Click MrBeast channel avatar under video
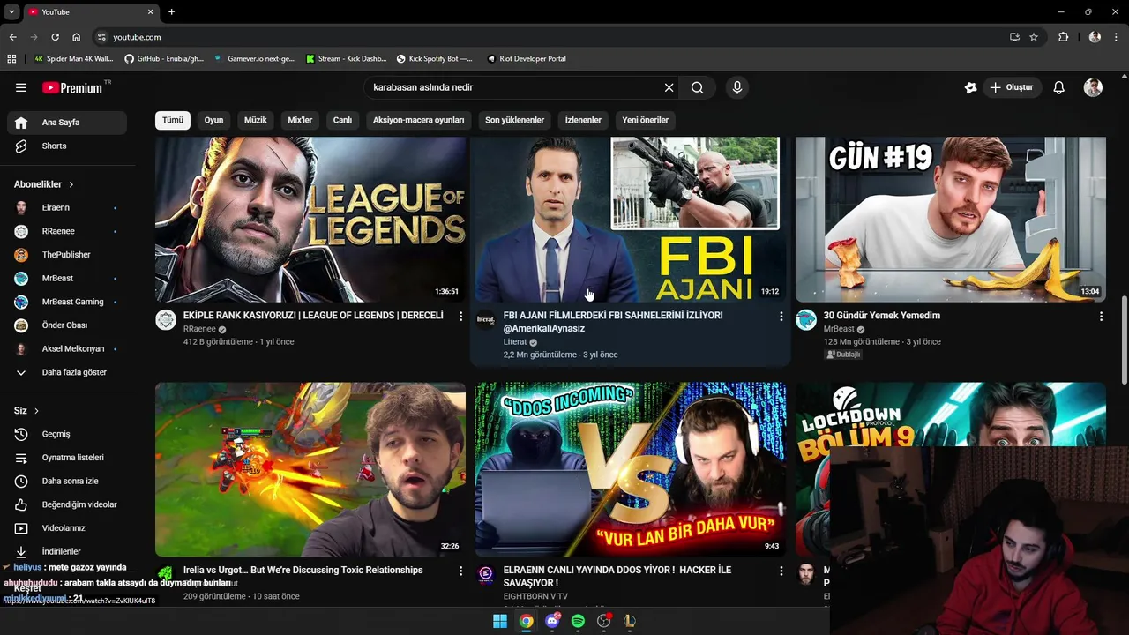The height and width of the screenshot is (635, 1129). pos(806,319)
